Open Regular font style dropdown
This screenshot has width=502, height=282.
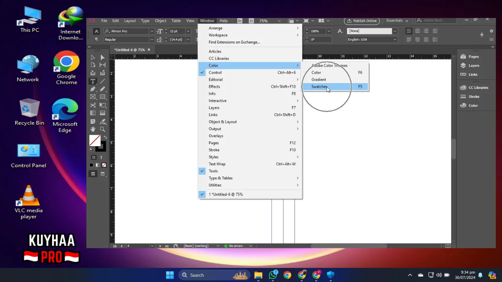pyautogui.click(x=152, y=40)
